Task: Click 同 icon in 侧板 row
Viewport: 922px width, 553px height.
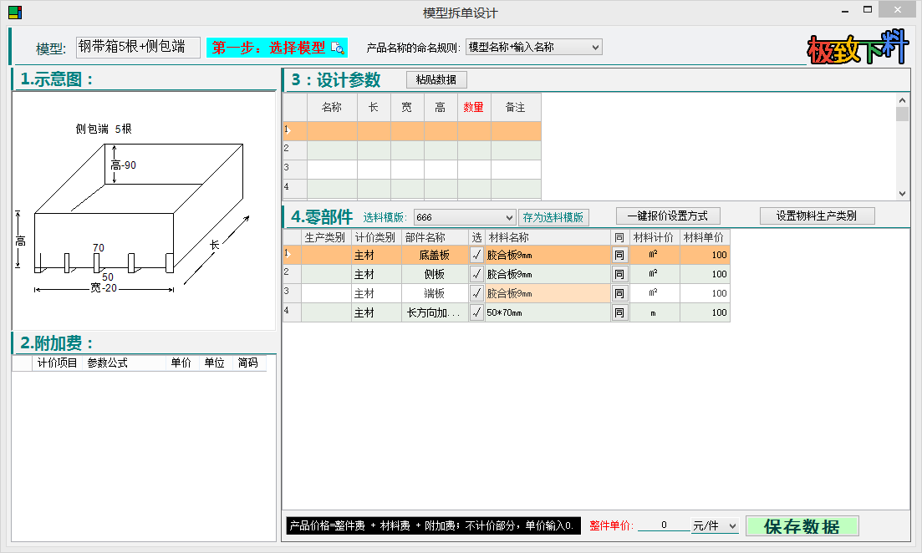Action: pos(619,274)
